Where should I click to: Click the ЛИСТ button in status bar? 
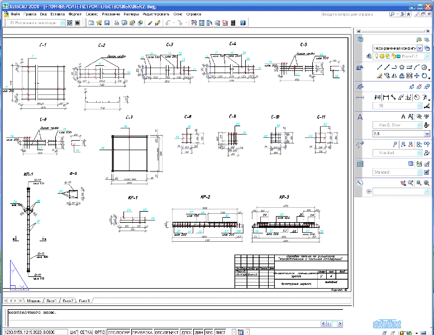[220, 332]
